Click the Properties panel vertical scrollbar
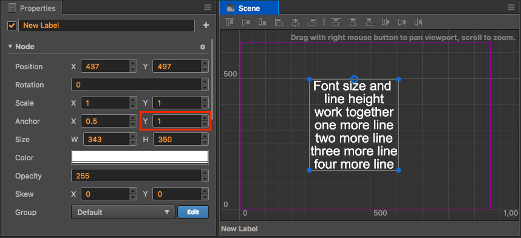This screenshot has height=238, width=521. [213, 79]
